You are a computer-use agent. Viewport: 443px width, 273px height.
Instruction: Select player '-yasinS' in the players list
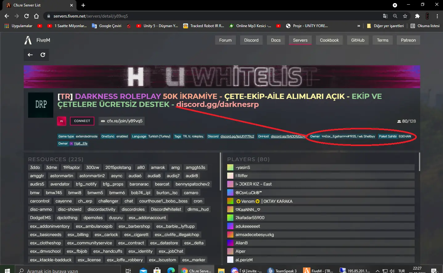pos(321,167)
